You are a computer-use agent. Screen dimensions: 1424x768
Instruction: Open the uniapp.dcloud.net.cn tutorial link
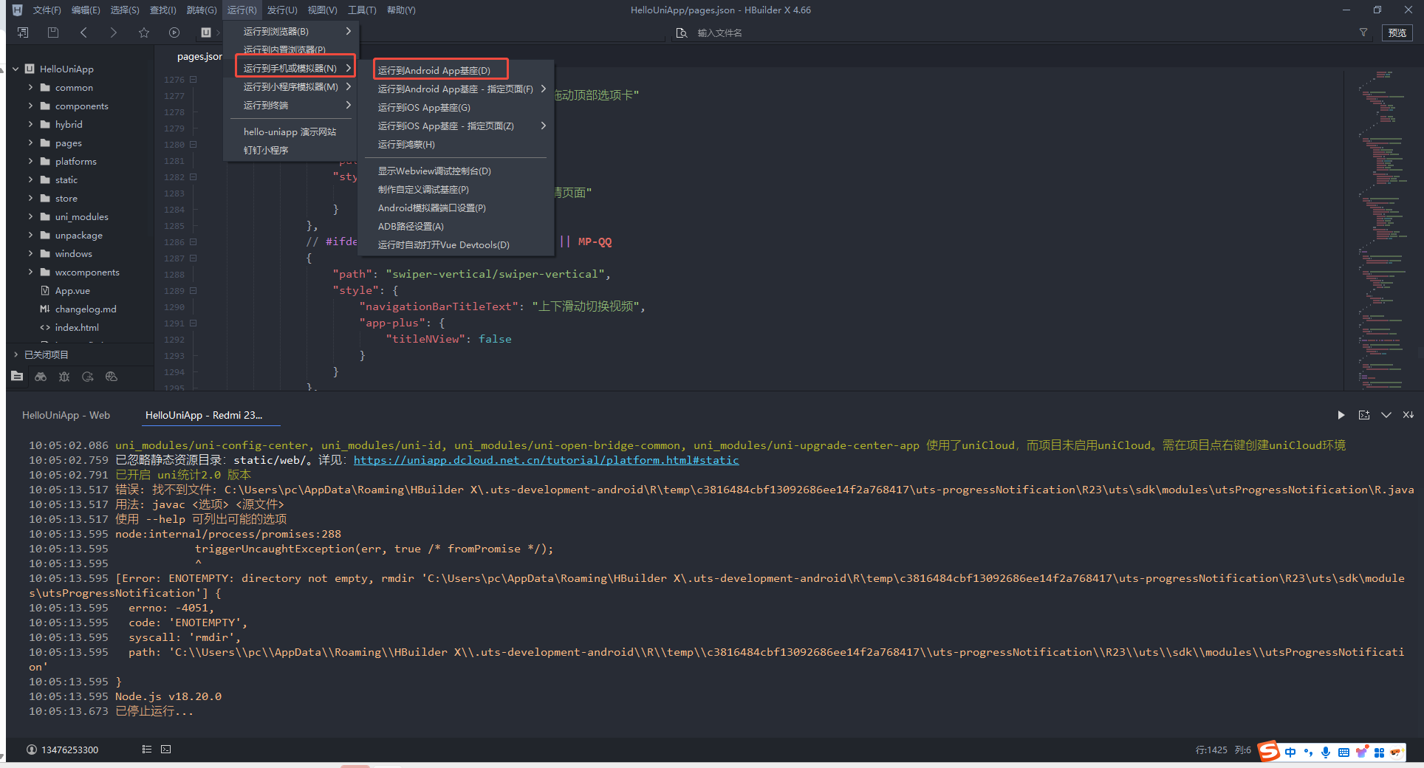pyautogui.click(x=546, y=460)
